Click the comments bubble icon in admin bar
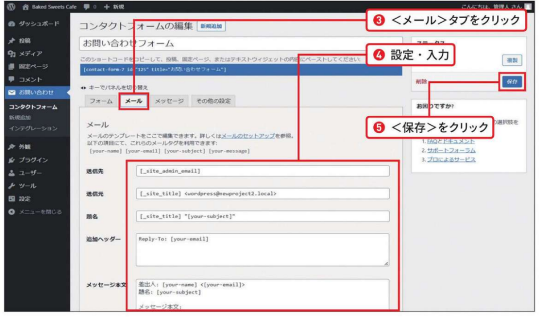Screen dimensions: 543x317 click(x=87, y=6)
